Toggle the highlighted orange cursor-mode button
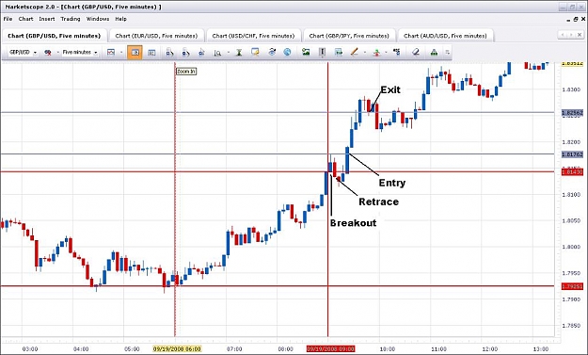Screen dimensions: 588x355 tap(135, 53)
